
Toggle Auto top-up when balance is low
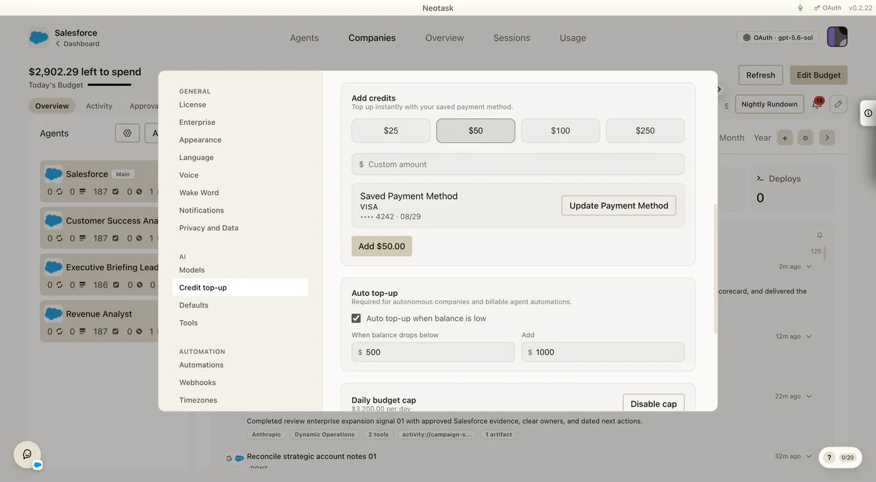click(356, 318)
